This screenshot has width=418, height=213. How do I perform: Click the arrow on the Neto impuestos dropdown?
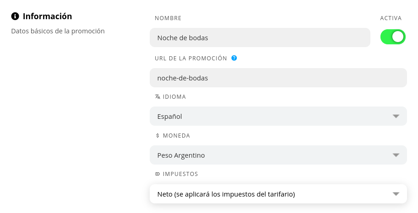tap(396, 194)
